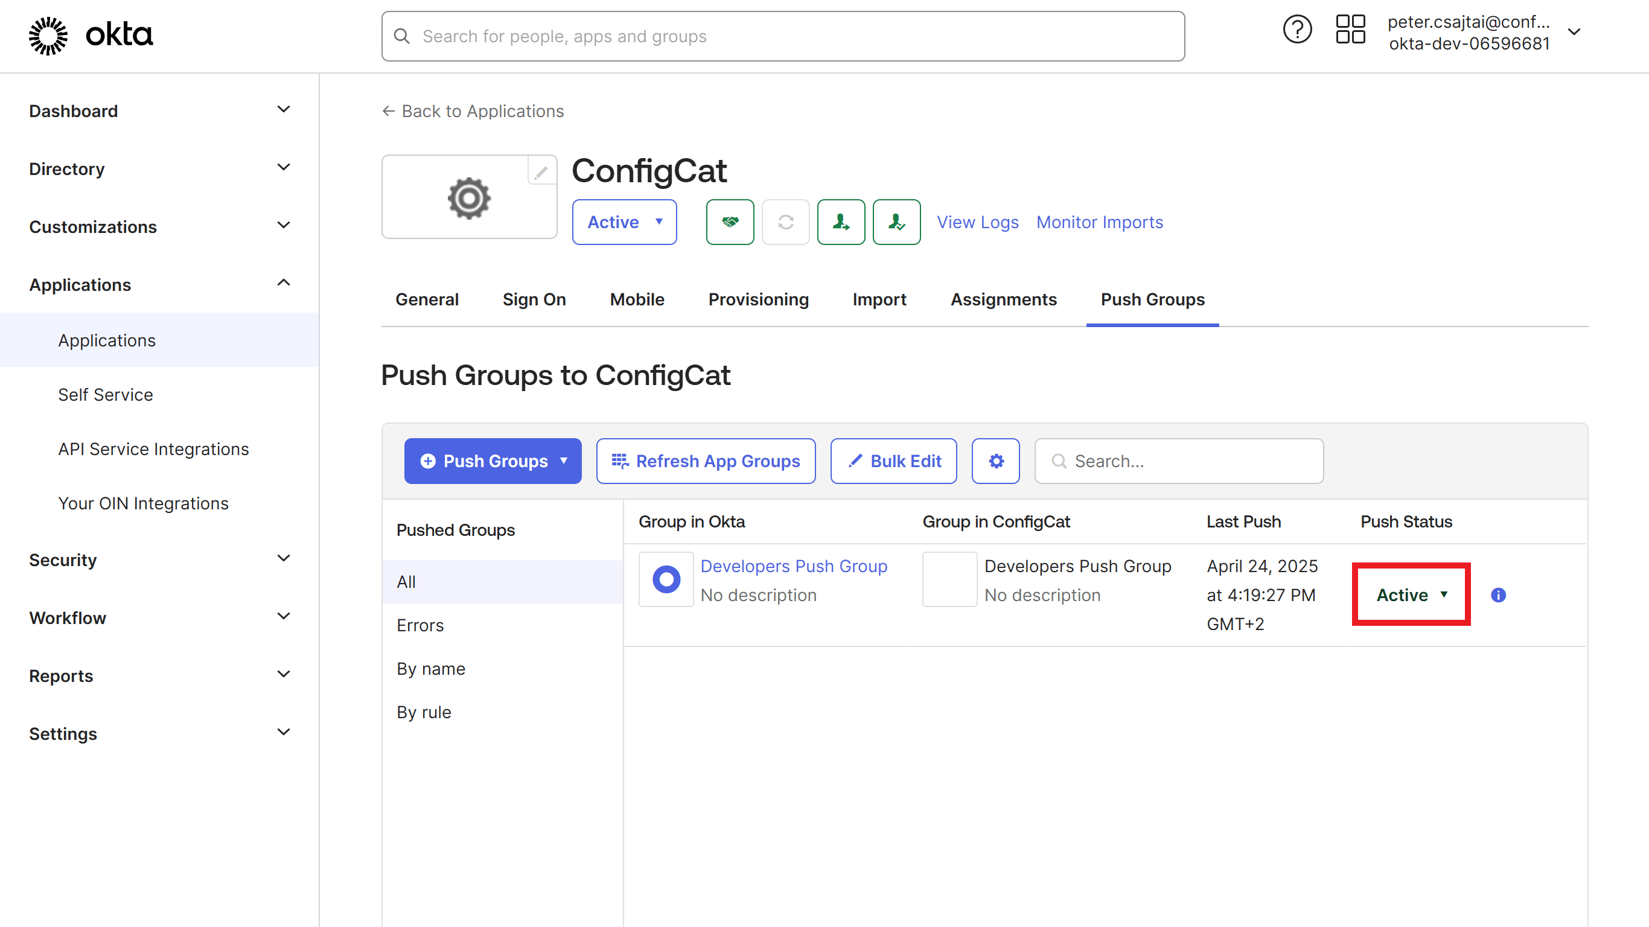
Task: Click the Okta logo
Action: click(x=89, y=35)
